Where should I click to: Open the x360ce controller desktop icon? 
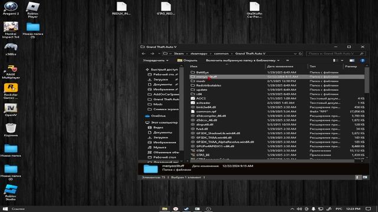(x=11, y=49)
